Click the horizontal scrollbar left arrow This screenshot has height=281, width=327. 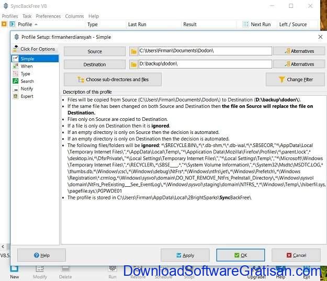(x=3, y=246)
